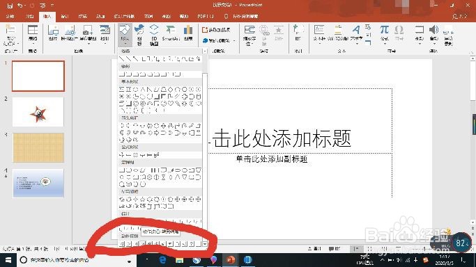Click the shapes gallery scroll-down arrow at bottom

pyautogui.click(x=205, y=243)
